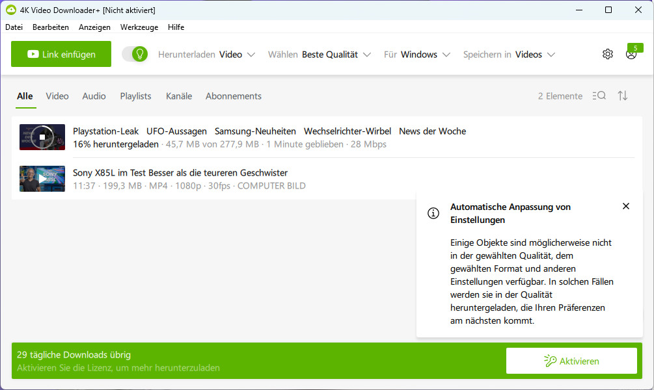The width and height of the screenshot is (654, 390).
Task: Play the Sony X85L video thumbnail
Action: (x=42, y=179)
